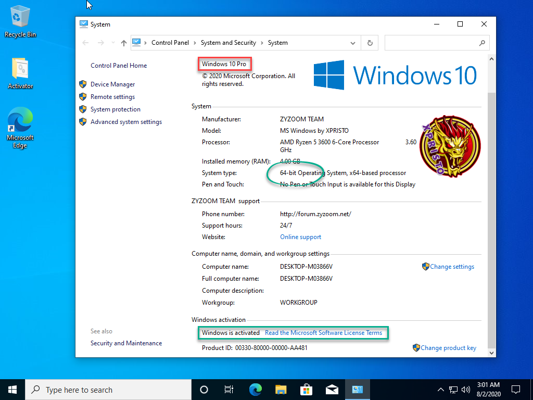Open the Action Center notifications icon
533x400 pixels.
click(516, 390)
